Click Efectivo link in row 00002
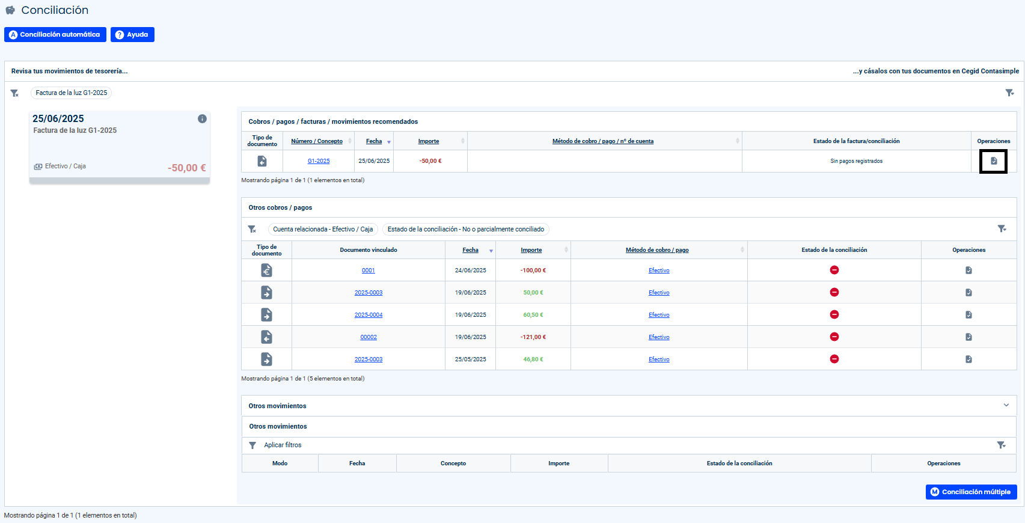The image size is (1025, 523). tap(659, 337)
